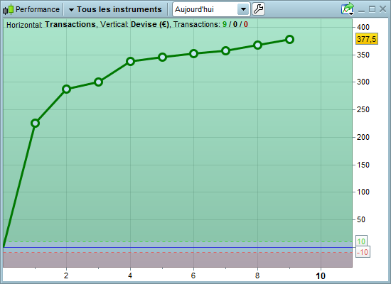Viewport: 391px width, 284px height.
Task: Click the 200 value on vertical axis
Action: 363,137
